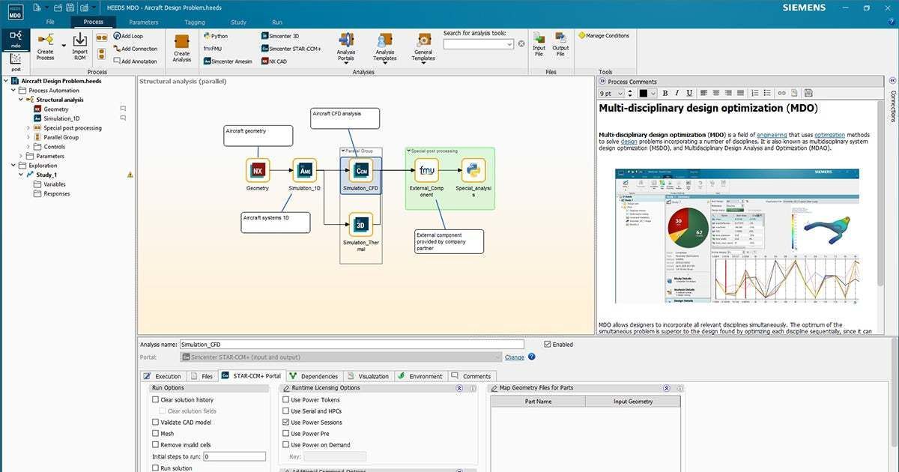Click the Input File icon
Viewport: 899px width, 472px height.
[539, 38]
